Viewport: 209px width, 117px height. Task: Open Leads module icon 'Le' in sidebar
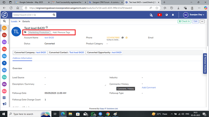[4, 28]
